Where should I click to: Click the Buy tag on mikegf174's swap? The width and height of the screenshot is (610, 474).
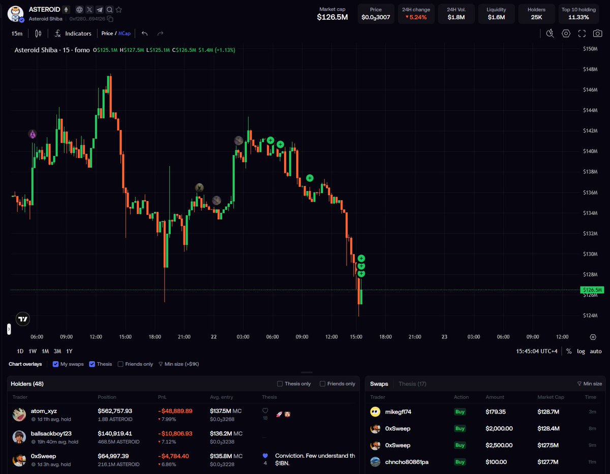(x=460, y=412)
